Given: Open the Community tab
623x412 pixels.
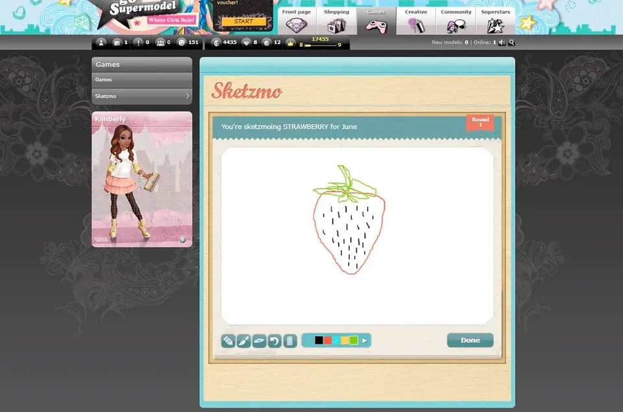Looking at the screenshot, I should (456, 21).
